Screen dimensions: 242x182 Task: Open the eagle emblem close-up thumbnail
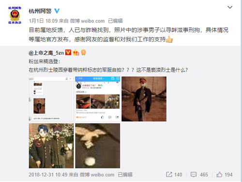(x=98, y=146)
